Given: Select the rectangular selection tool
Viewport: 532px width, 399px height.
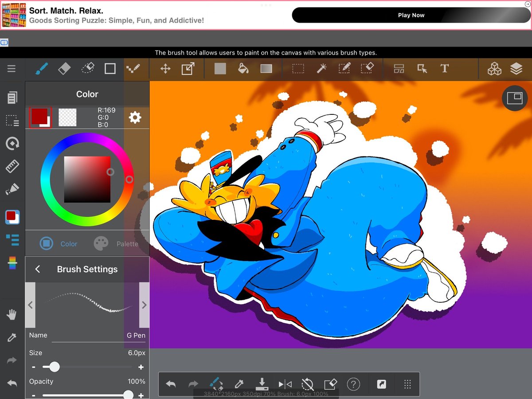Looking at the screenshot, I should click(x=298, y=69).
